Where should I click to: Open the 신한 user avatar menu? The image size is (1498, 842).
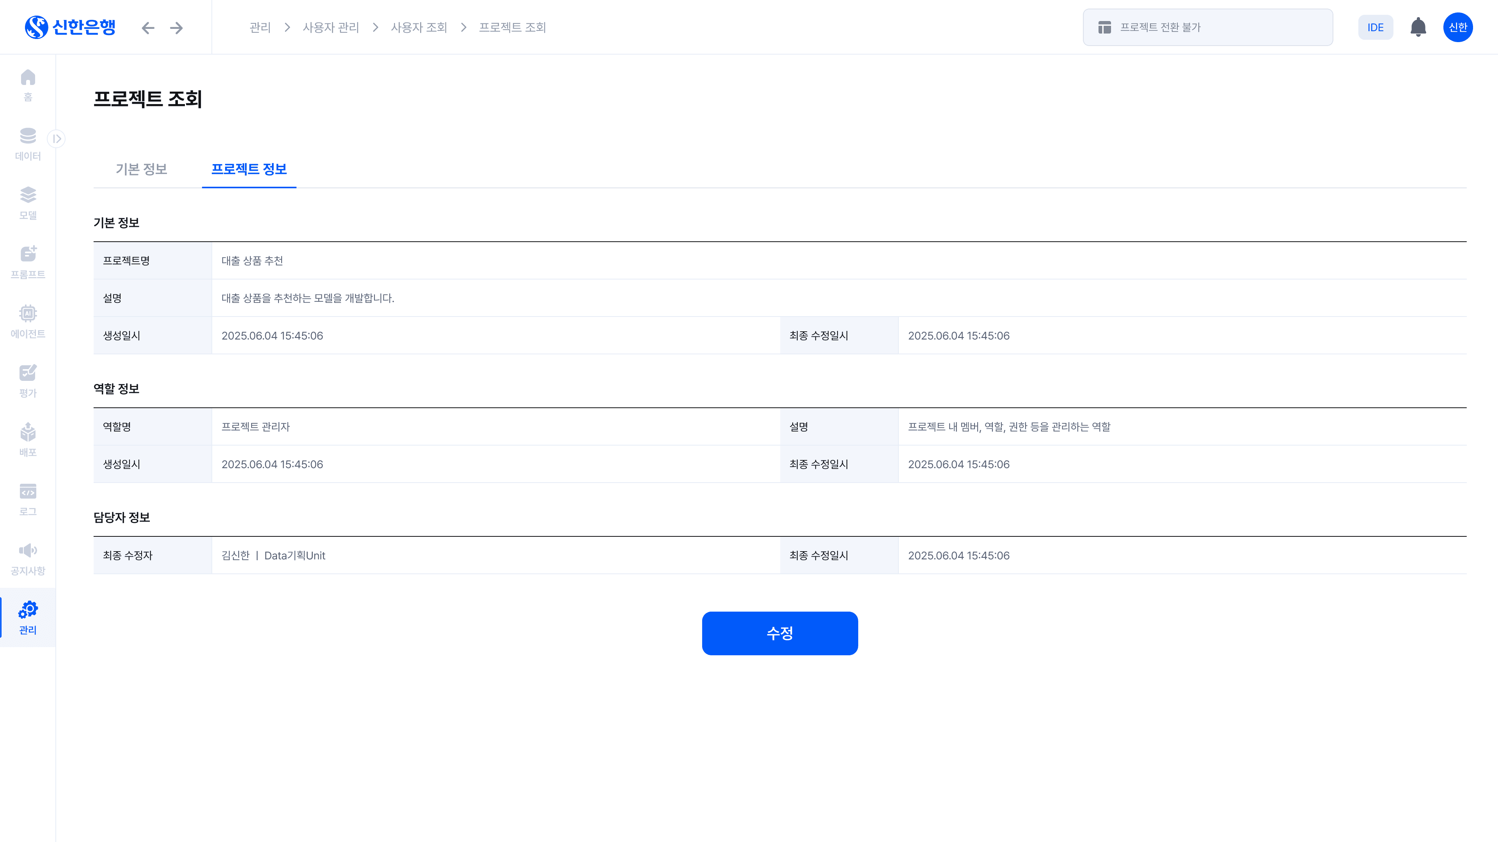click(x=1457, y=27)
